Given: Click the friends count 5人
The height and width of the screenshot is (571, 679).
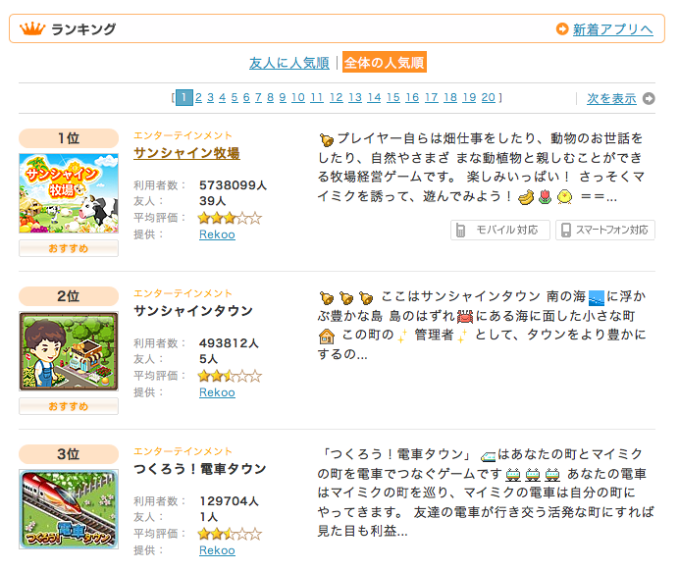Looking at the screenshot, I should coord(208,359).
